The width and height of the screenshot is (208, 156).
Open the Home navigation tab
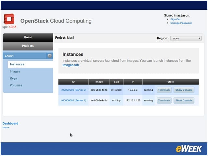pyautogui.click(x=28, y=37)
